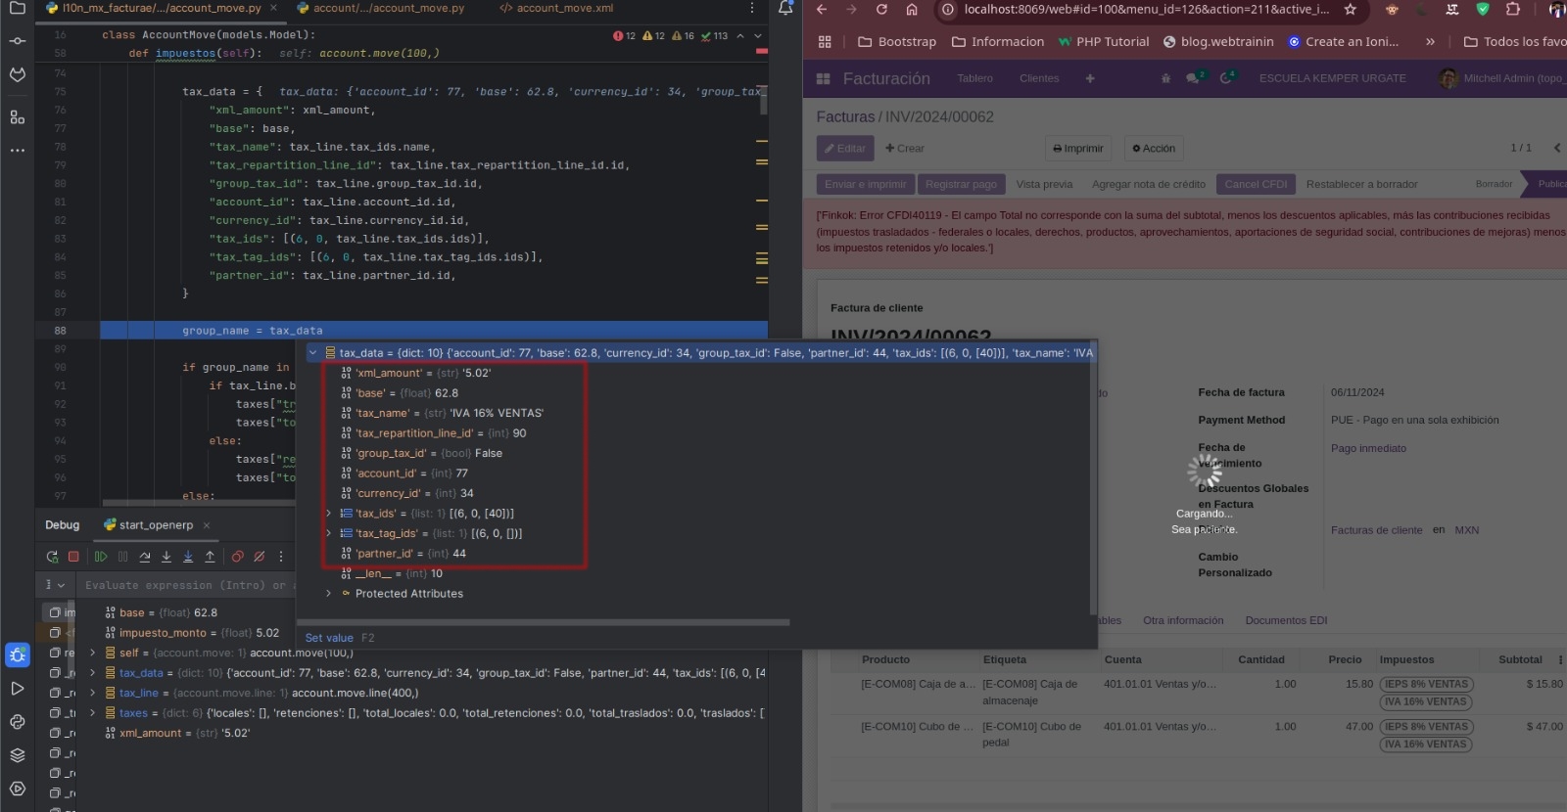Viewport: 1567px width, 812px height.
Task: Open the thread selector dropdown in the debugger
Action: click(x=55, y=585)
